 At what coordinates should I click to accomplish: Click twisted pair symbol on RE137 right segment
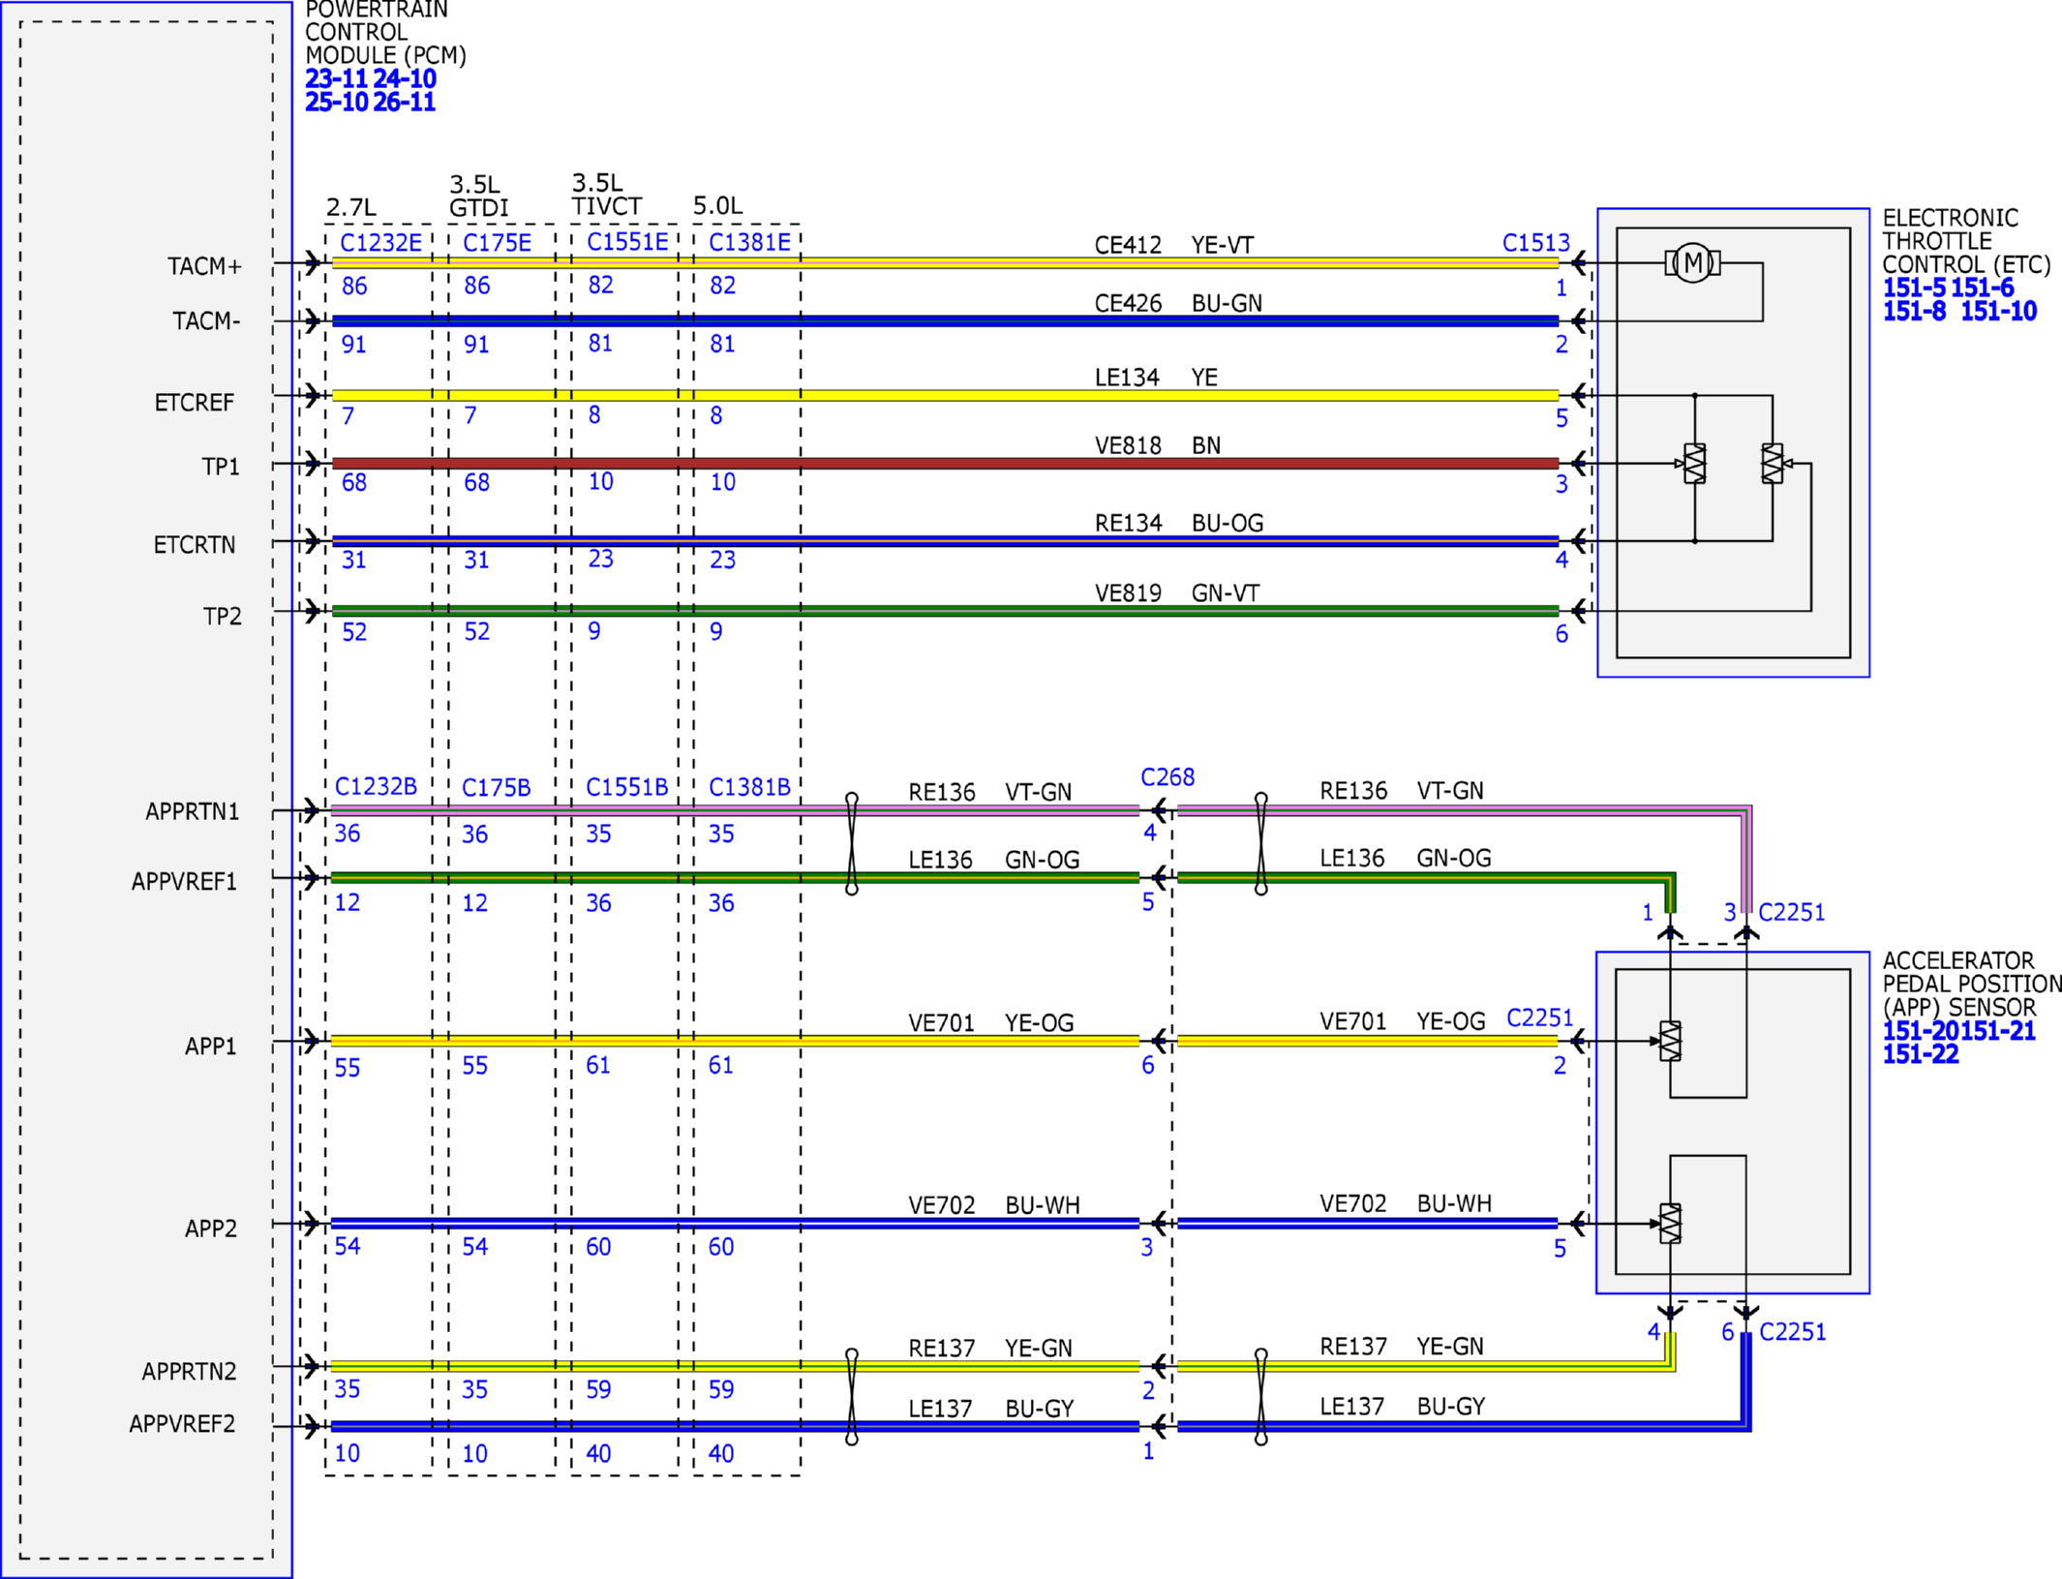1260,1396
